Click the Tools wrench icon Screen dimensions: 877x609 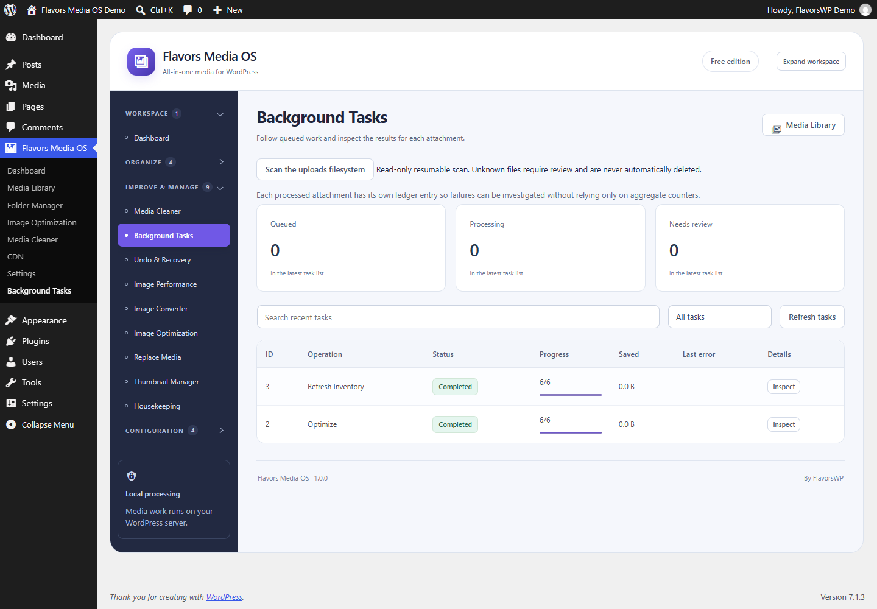(x=11, y=382)
